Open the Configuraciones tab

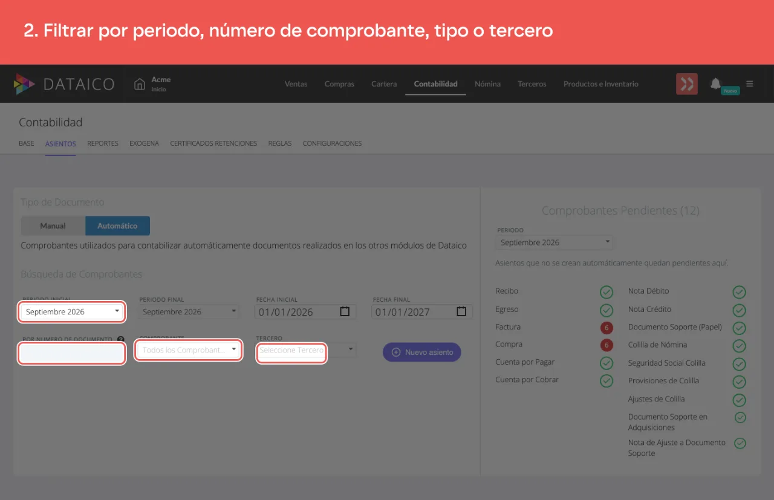point(332,143)
